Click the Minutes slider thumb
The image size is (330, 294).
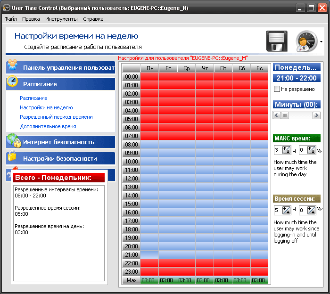click(285, 115)
